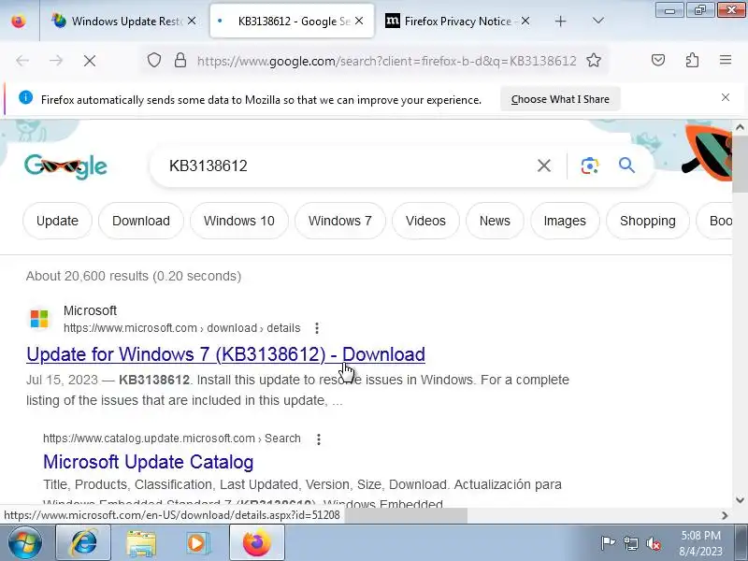
Task: Open the tracking protection shield icon
Action: (153, 61)
